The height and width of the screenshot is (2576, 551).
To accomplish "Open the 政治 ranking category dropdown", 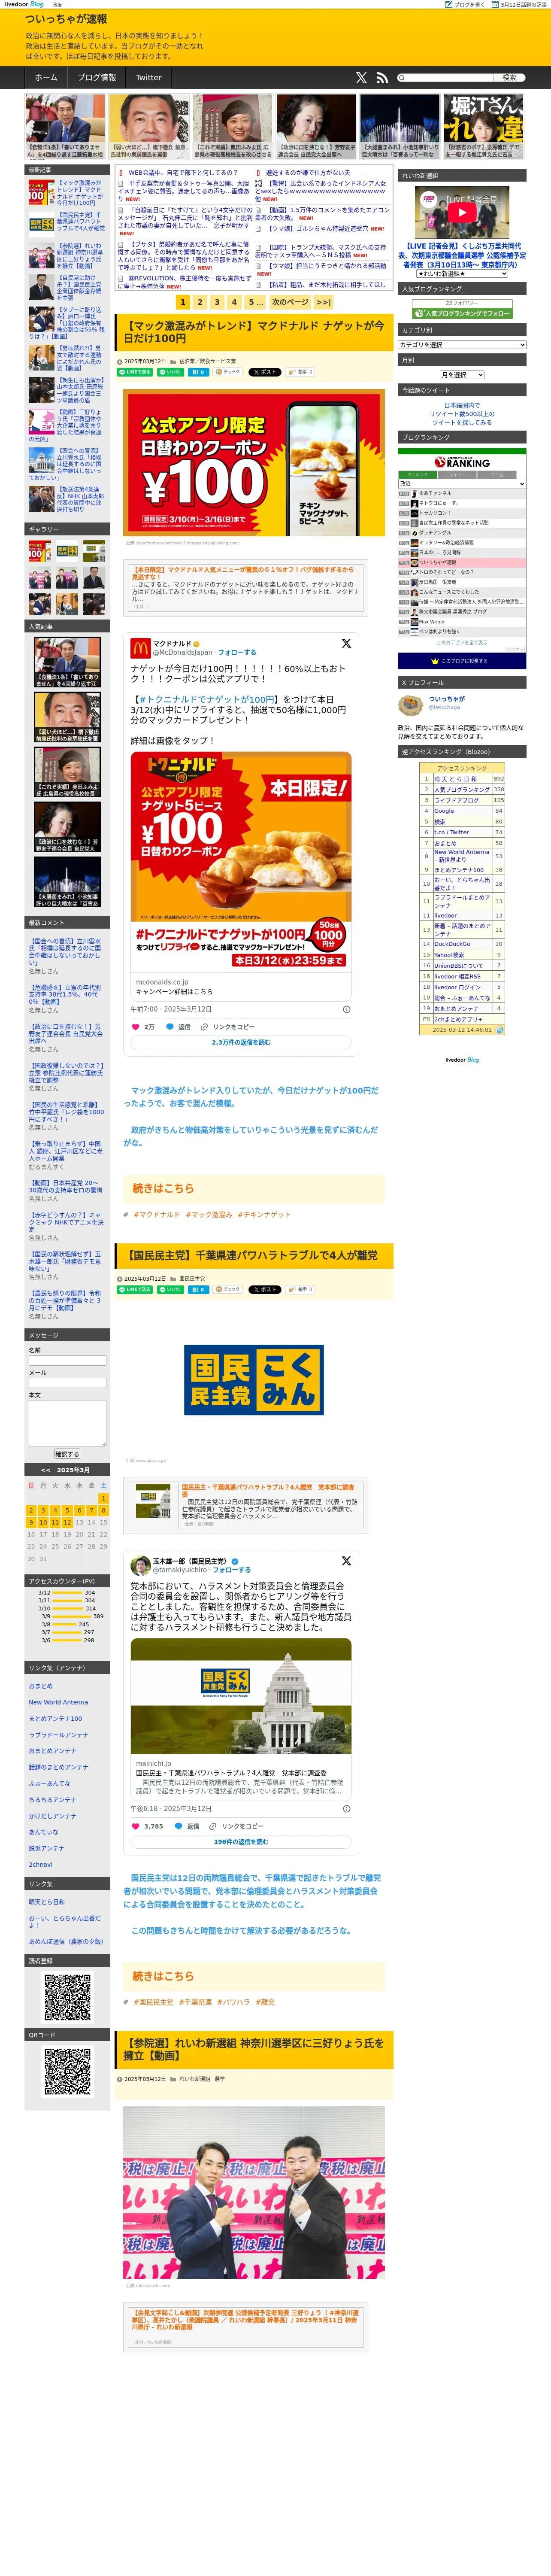I will pos(462,483).
